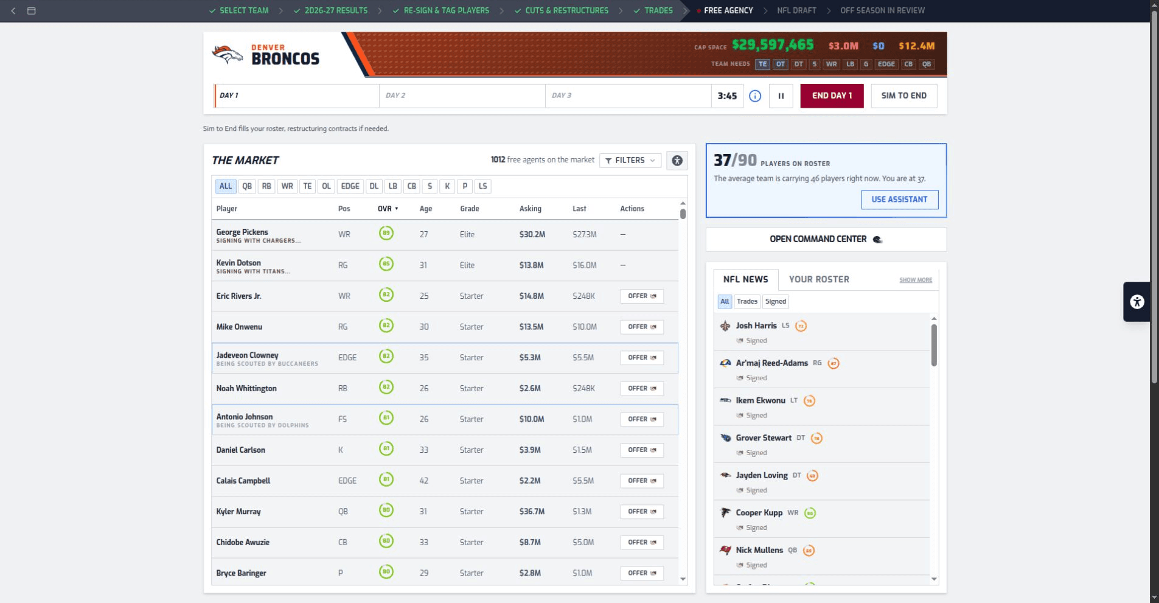This screenshot has width=1159, height=603.
Task: Click the Ravens logo beside Jayden Loving
Action: (725, 475)
